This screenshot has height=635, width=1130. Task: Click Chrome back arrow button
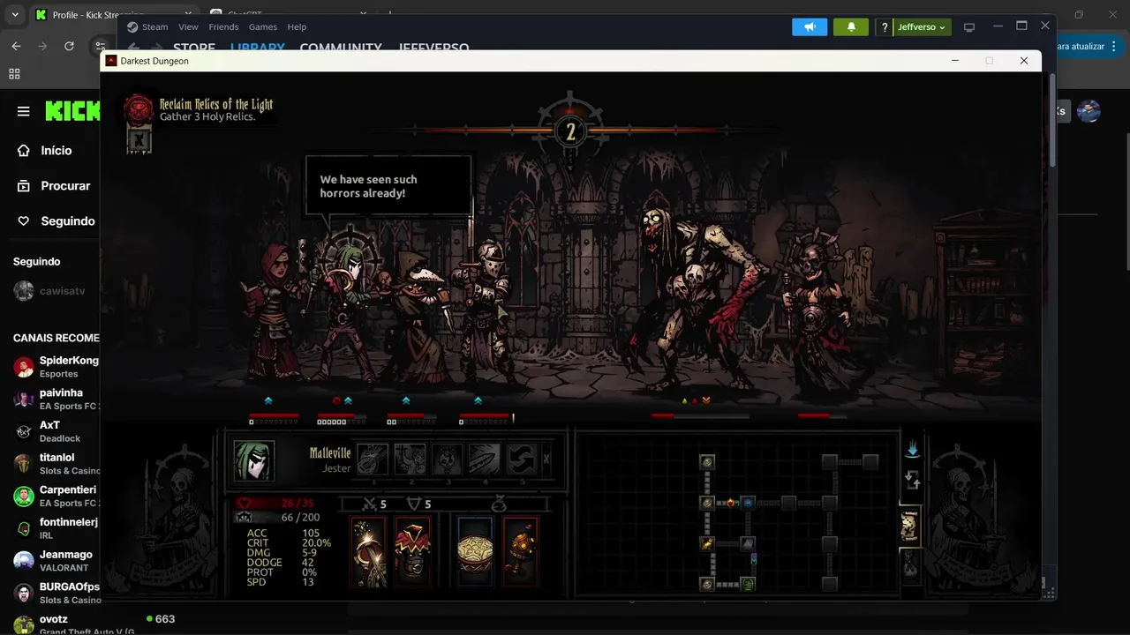(x=16, y=46)
